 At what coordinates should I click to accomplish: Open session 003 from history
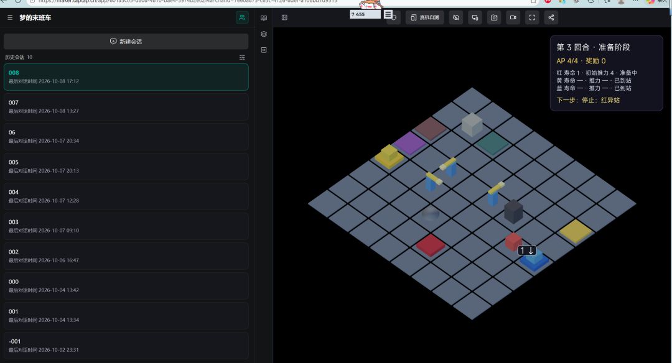click(x=126, y=226)
